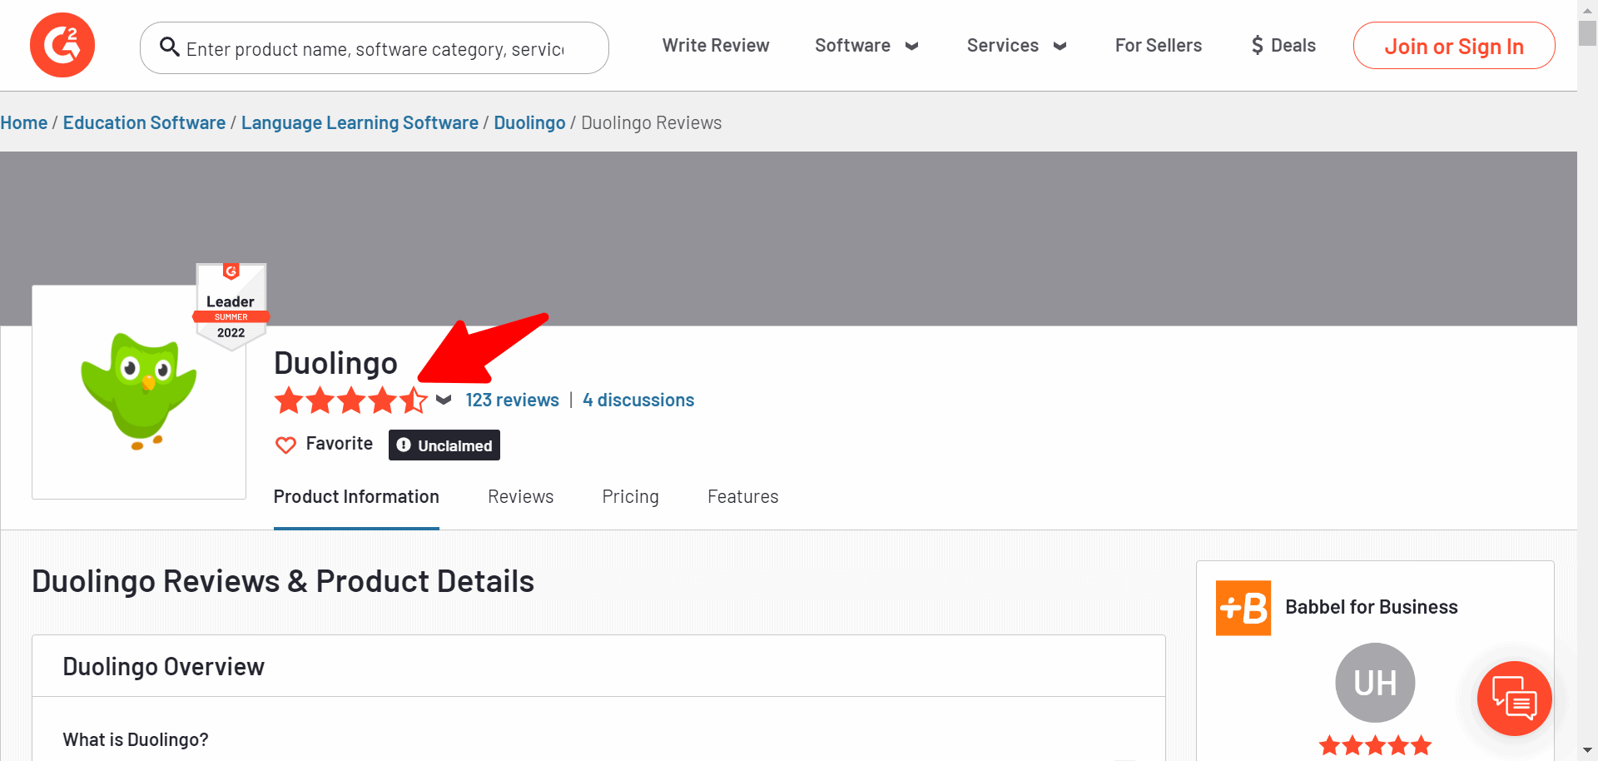Image resolution: width=1598 pixels, height=761 pixels.
Task: Click the G2 logo in header
Action: [62, 45]
